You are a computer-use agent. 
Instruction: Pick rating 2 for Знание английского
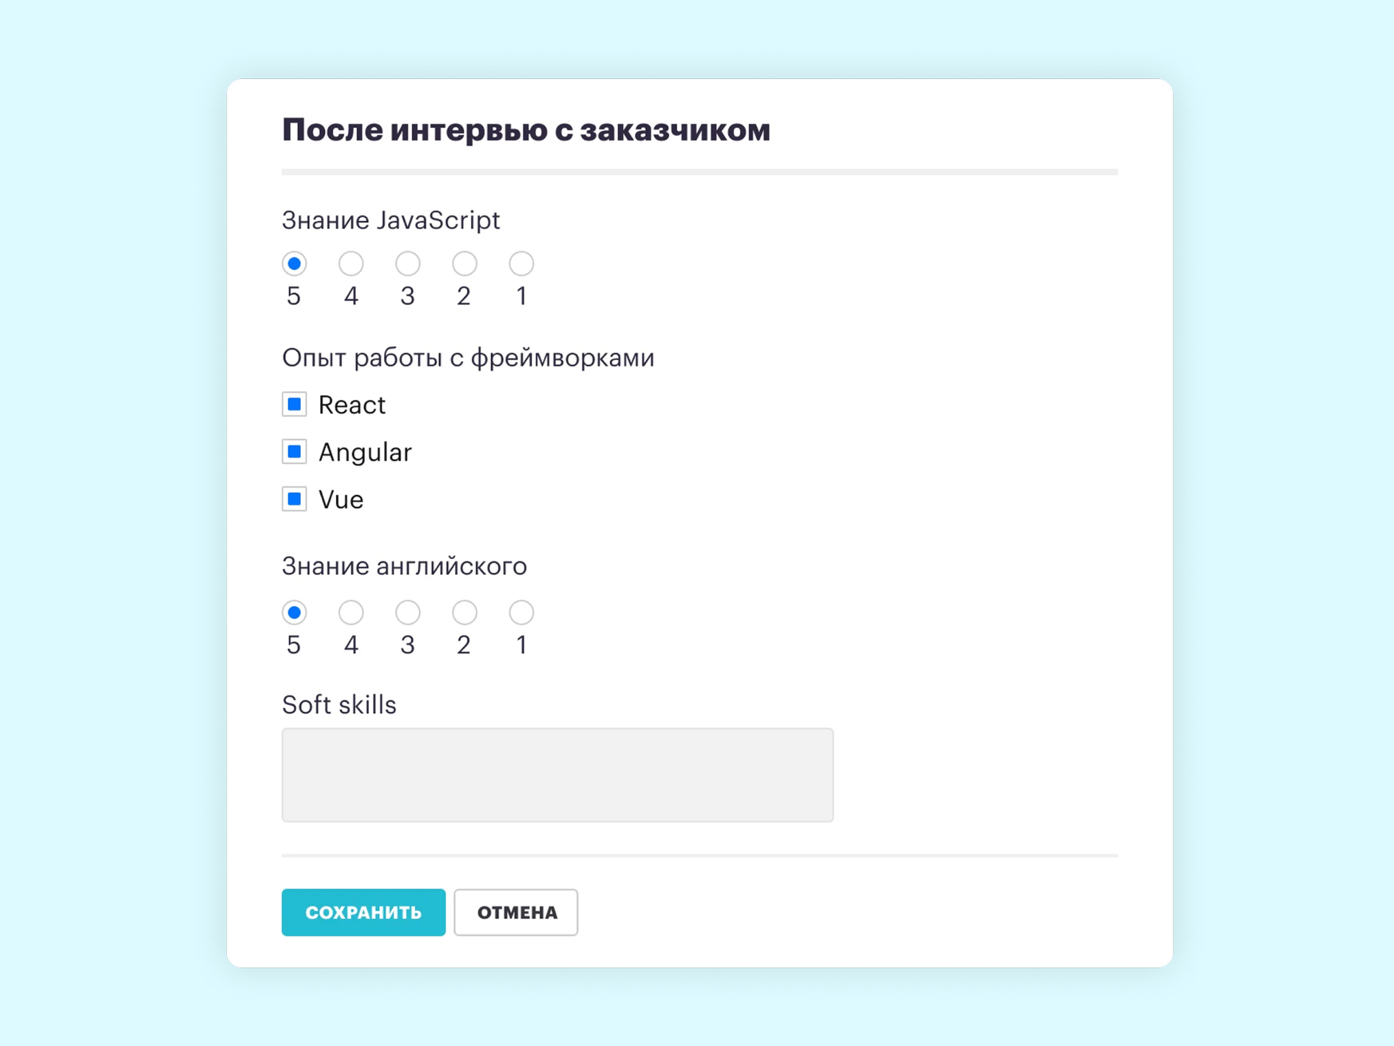pyautogui.click(x=464, y=612)
